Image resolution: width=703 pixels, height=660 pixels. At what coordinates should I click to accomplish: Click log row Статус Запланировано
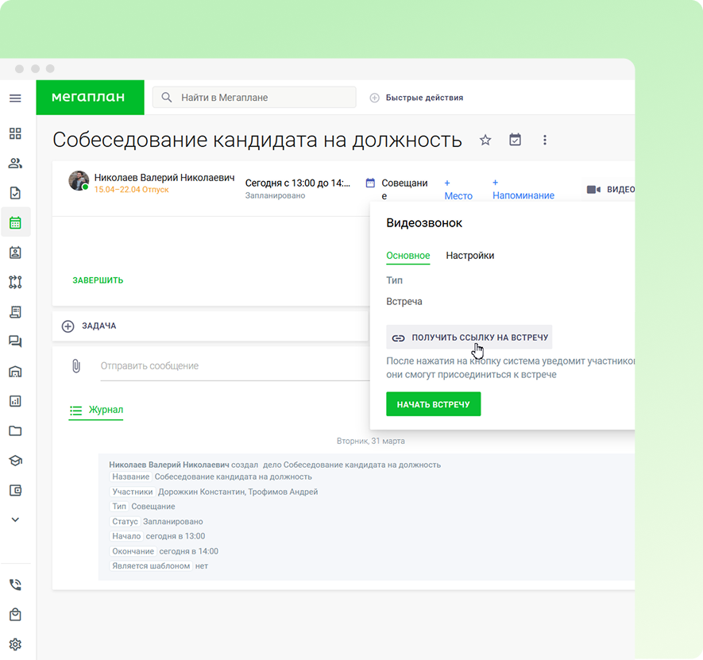pyautogui.click(x=156, y=522)
